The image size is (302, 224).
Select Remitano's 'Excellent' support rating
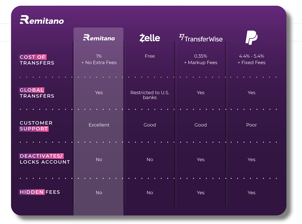tap(99, 125)
